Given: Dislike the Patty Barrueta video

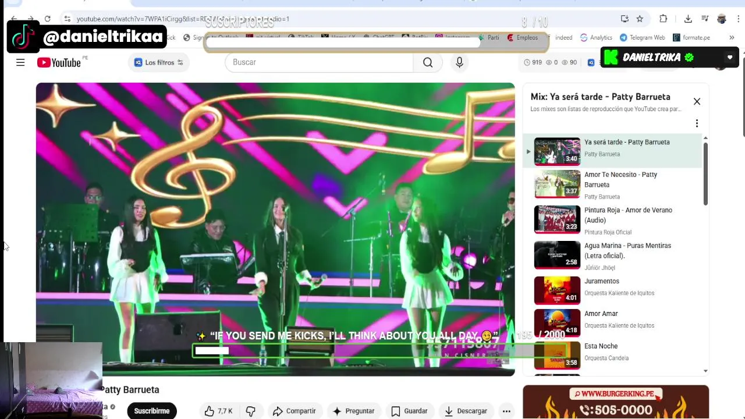Looking at the screenshot, I should [251, 411].
